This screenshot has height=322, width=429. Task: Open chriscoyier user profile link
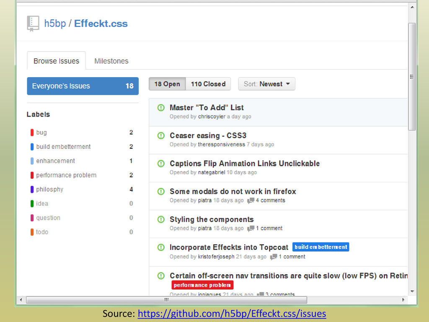pos(212,117)
